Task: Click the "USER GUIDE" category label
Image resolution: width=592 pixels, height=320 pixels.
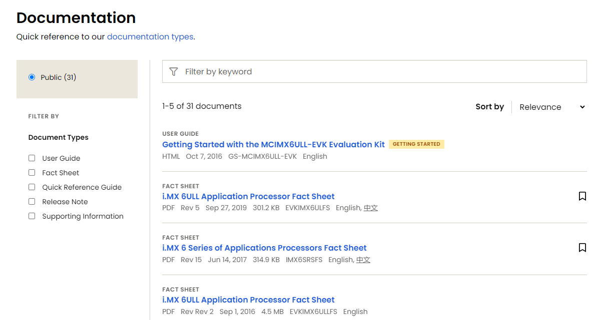Action: click(x=181, y=134)
